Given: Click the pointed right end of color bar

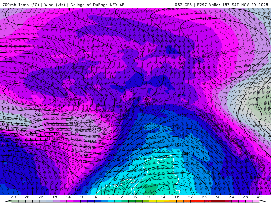Looking at the screenshot, I should pyautogui.click(x=263, y=201).
